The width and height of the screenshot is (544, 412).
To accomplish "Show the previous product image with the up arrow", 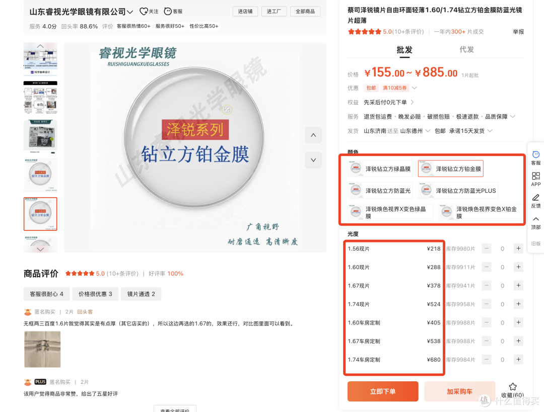I will 313,135.
